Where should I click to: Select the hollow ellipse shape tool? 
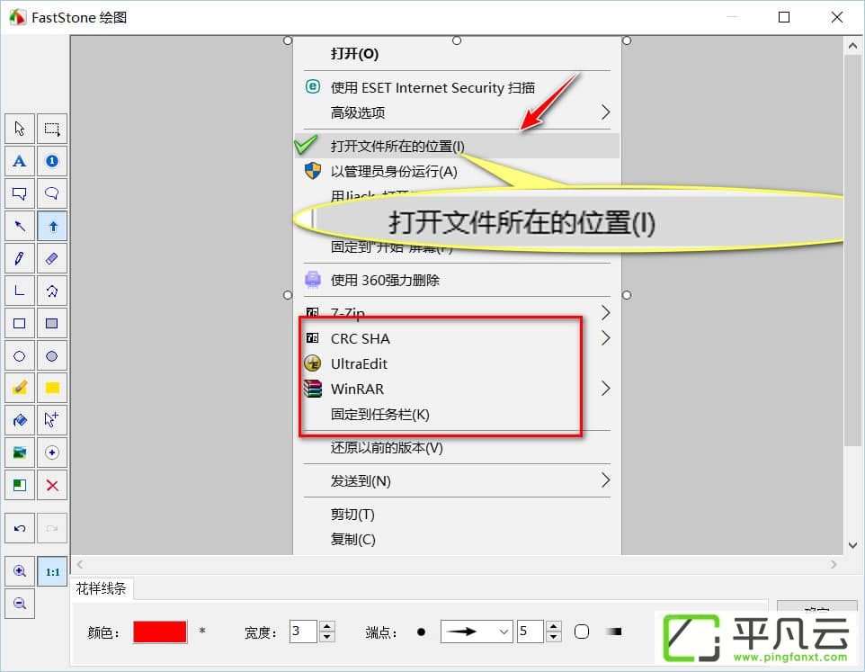click(x=19, y=356)
